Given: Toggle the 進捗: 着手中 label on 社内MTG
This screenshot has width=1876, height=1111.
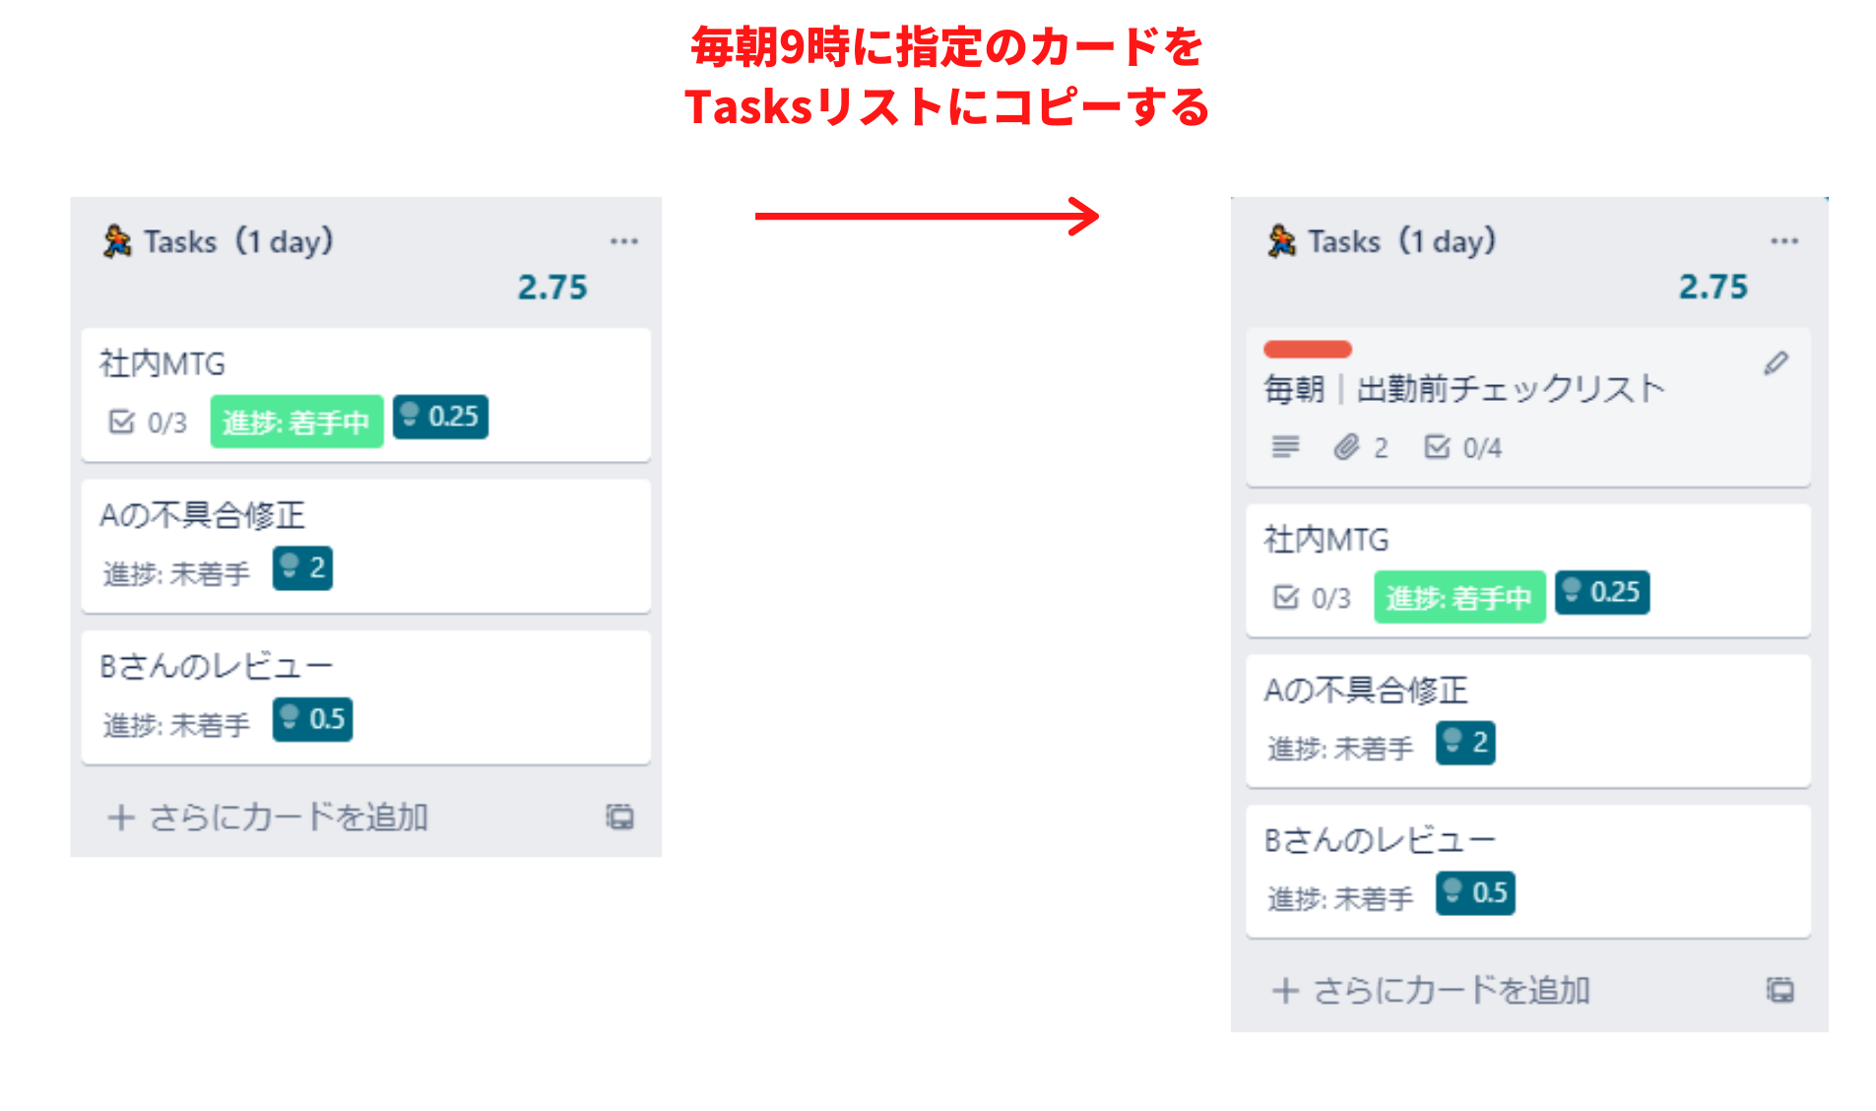Looking at the screenshot, I should coord(295,421).
